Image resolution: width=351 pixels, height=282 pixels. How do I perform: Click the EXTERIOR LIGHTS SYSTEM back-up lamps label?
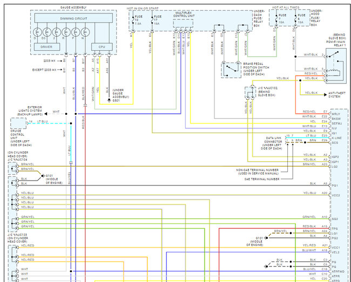point(30,111)
